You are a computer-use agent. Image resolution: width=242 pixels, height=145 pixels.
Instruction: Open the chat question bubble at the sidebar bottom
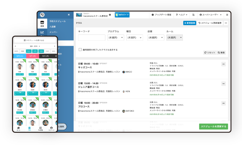pyautogui.click(x=62, y=126)
